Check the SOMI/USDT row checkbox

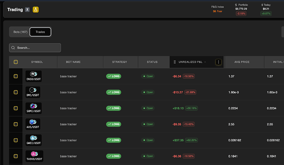[x=16, y=108]
